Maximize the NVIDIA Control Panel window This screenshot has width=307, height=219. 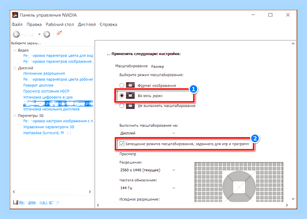point(270,15)
